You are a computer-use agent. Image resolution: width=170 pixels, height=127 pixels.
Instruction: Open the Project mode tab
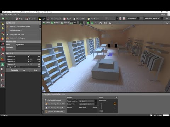[19, 19]
